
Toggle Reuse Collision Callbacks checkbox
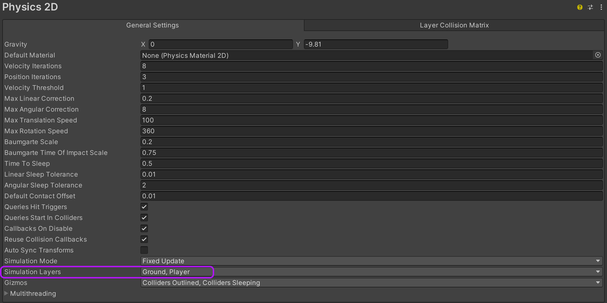click(x=144, y=239)
